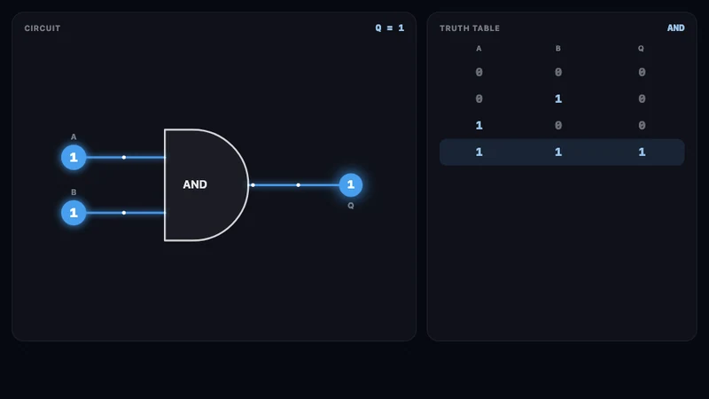Screen dimensions: 709x399
Task: Click B value 1 in row 0 1 0
Action: click(558, 98)
